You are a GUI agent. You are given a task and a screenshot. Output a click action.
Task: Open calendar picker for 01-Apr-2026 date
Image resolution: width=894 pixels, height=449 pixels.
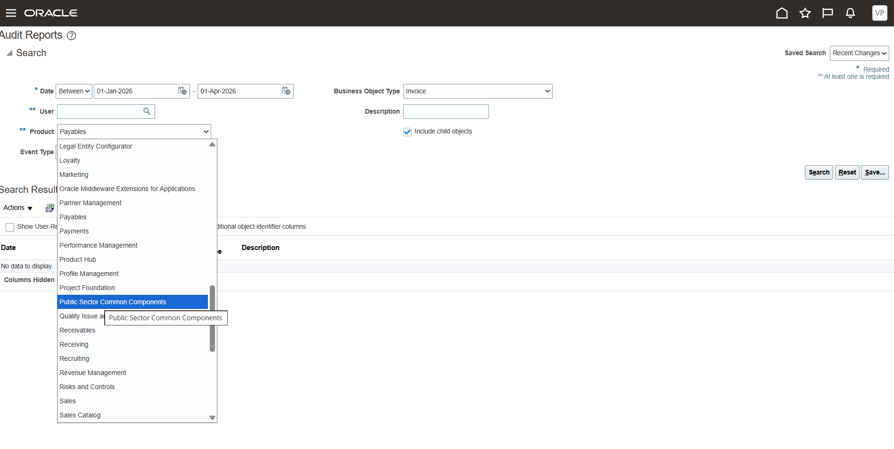[286, 91]
